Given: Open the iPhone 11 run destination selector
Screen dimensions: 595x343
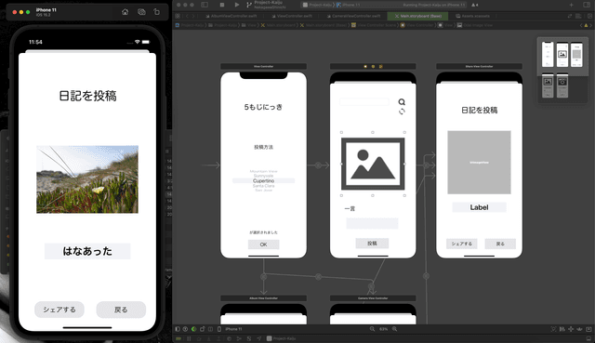Looking at the screenshot, I should 349,5.
